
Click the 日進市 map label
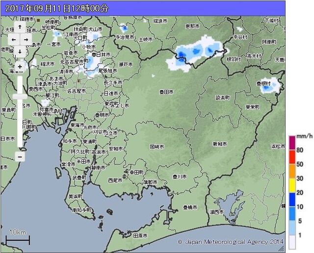tap(111, 94)
